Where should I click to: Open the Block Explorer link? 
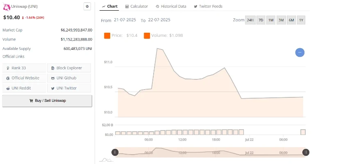(69, 68)
